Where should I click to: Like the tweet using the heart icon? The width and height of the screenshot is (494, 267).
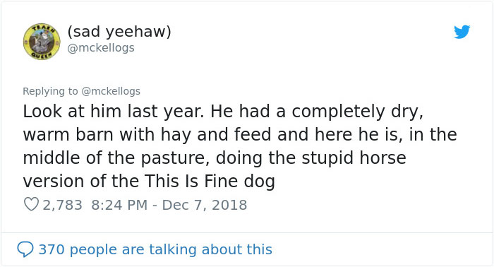point(31,204)
